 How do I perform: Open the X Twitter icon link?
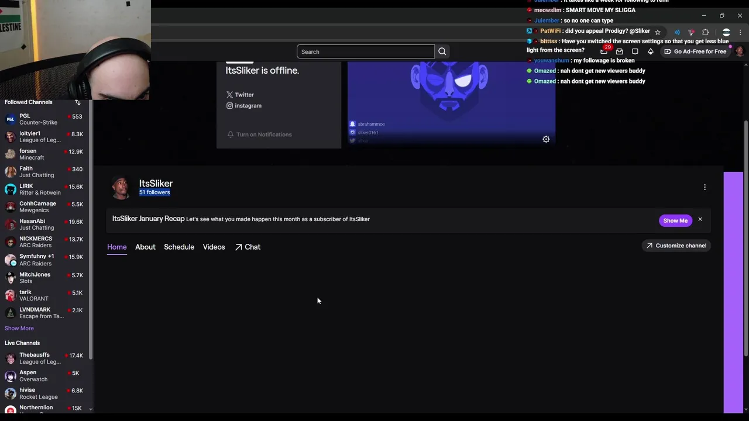229,95
